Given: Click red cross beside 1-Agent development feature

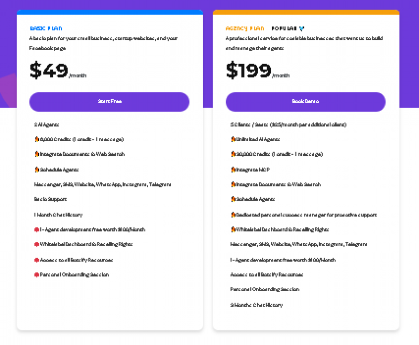Looking at the screenshot, I should (36, 229).
